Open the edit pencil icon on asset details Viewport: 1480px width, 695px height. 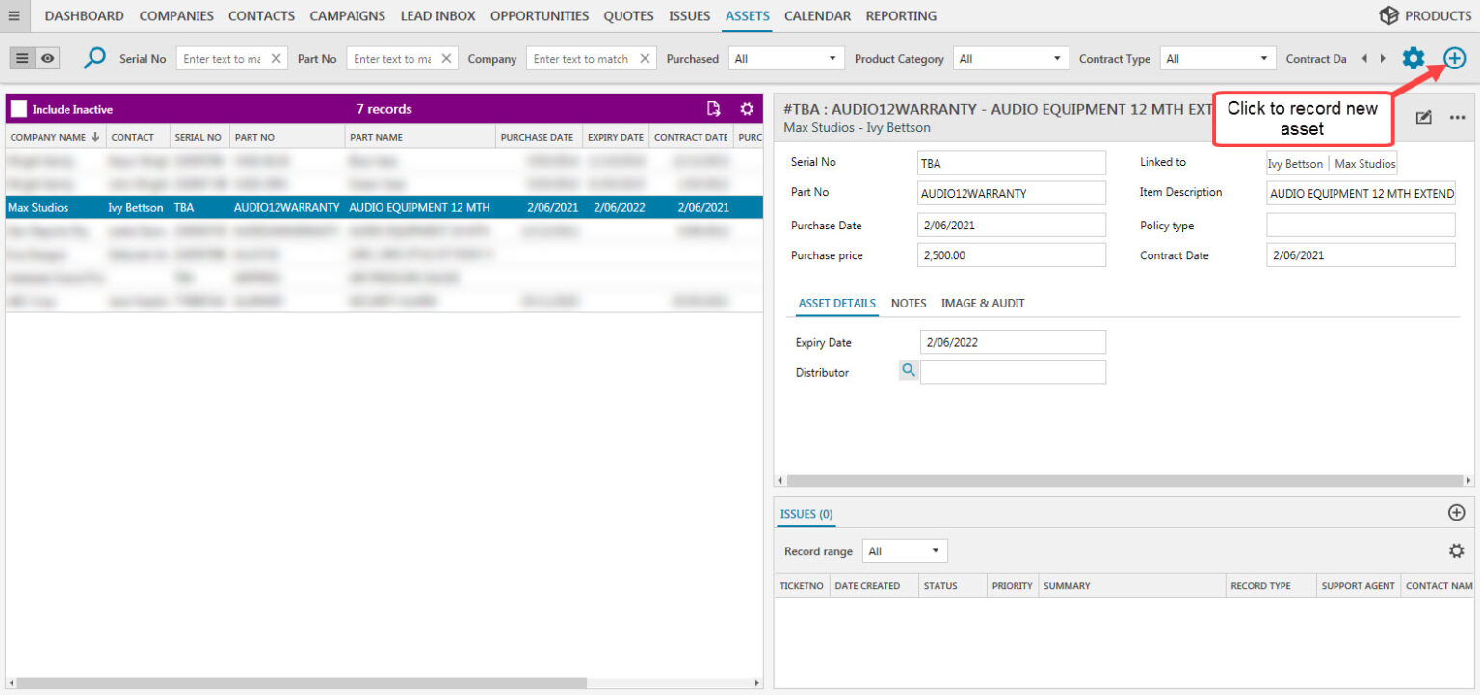1423,117
